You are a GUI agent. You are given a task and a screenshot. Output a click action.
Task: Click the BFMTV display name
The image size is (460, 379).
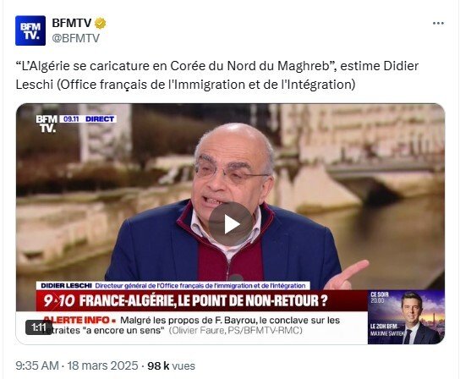(x=72, y=23)
